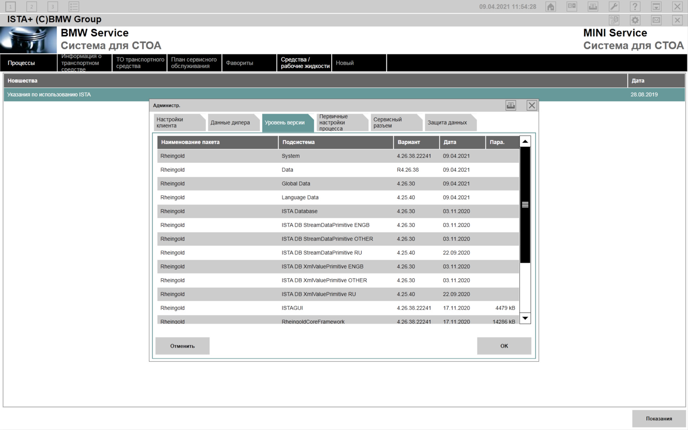Select ISTA DB StreamDataPrimitive OTHER row
The height and width of the screenshot is (430, 688).
tap(338, 239)
